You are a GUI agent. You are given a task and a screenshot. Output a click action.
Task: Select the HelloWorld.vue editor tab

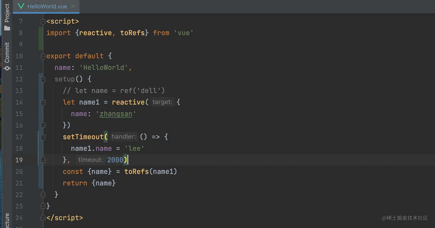coord(46,6)
